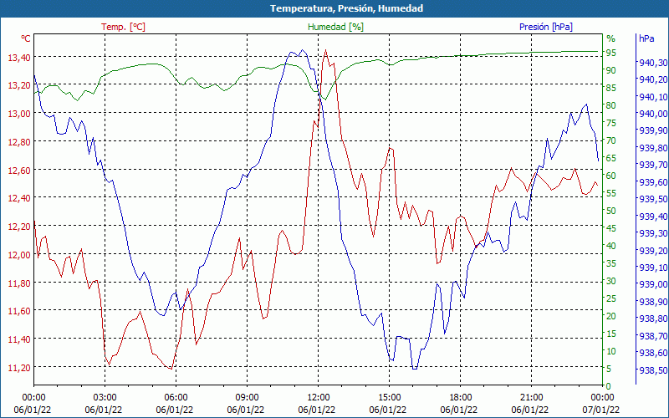Click the "940,00" pressure axis value
Image resolution: width=669 pixels, height=418 pixels.
[x=653, y=114]
